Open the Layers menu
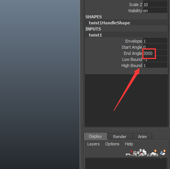The width and height of the screenshot is (170, 169). pyautogui.click(x=93, y=144)
